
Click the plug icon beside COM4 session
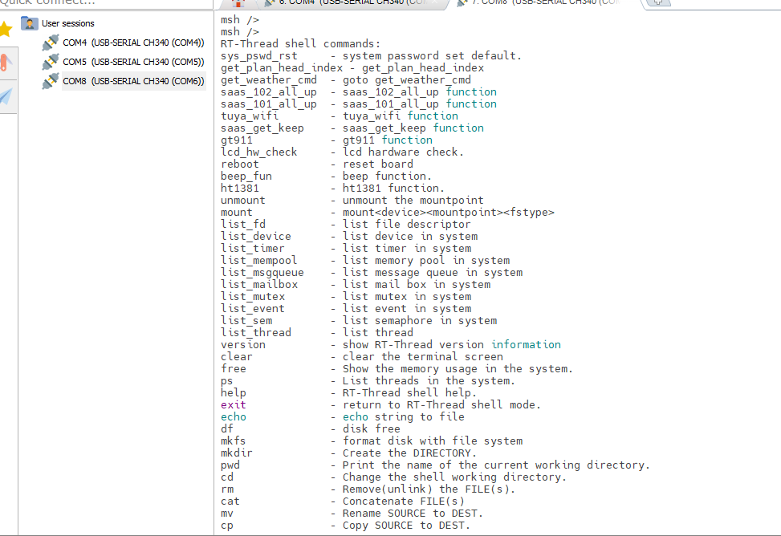click(51, 43)
